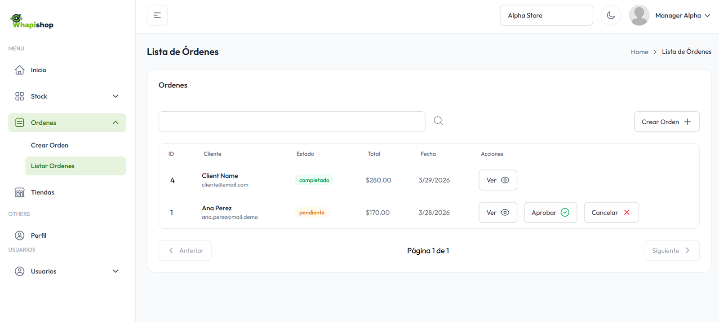Go to Inicio in the sidebar
719x322 pixels.
(39, 70)
